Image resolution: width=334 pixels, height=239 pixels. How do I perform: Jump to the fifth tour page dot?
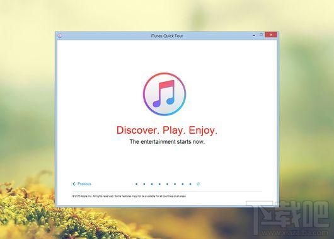(167, 184)
